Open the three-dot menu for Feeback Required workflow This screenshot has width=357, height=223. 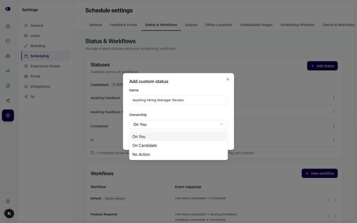[328, 216]
